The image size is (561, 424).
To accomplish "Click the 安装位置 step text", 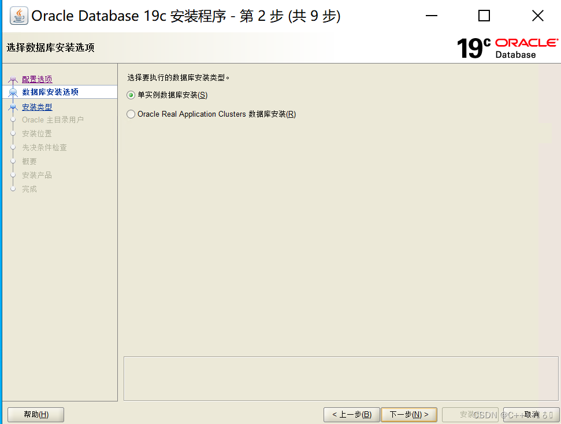I will tap(37, 134).
